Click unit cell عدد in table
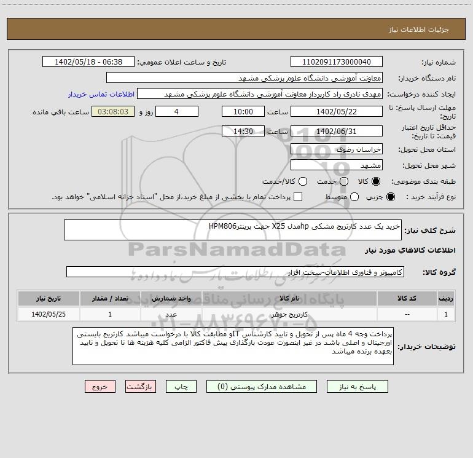Screen dimensions: 473x458 click(171, 314)
